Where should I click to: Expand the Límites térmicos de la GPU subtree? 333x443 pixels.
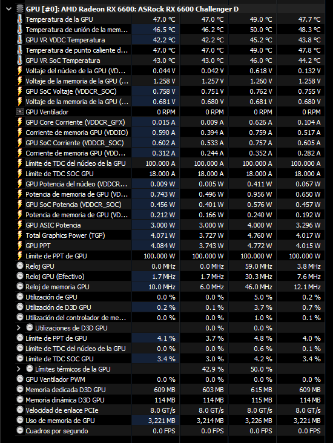click(19, 369)
